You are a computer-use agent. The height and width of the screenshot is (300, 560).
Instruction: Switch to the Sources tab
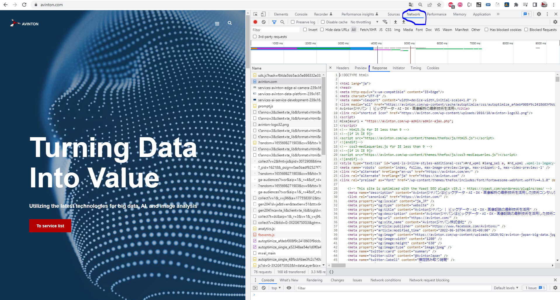[x=393, y=14]
